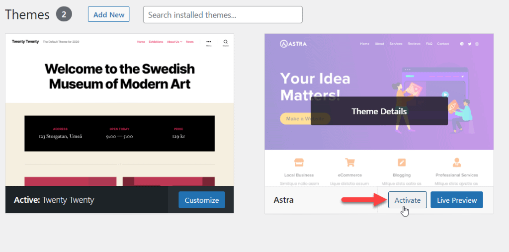Image resolution: width=509 pixels, height=252 pixels.
Task: Click Home link in Twenty Twenty preview
Action: (x=141, y=42)
